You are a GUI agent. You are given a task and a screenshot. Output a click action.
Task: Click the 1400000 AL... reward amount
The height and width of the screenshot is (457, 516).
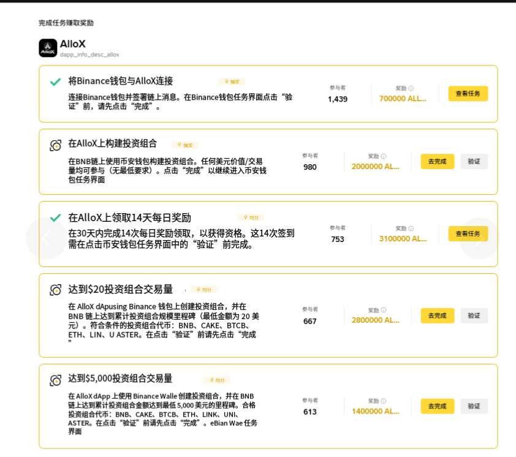point(376,411)
